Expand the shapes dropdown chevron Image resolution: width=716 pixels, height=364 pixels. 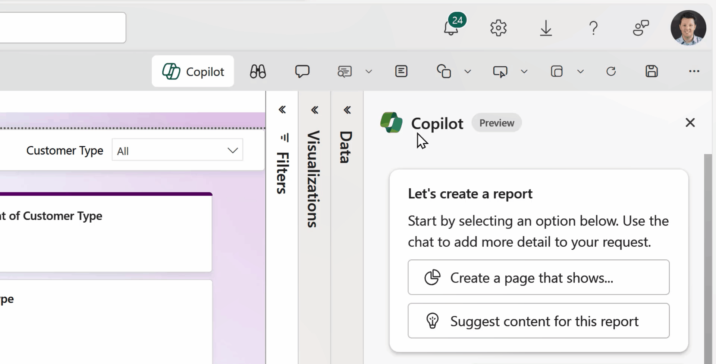(468, 71)
